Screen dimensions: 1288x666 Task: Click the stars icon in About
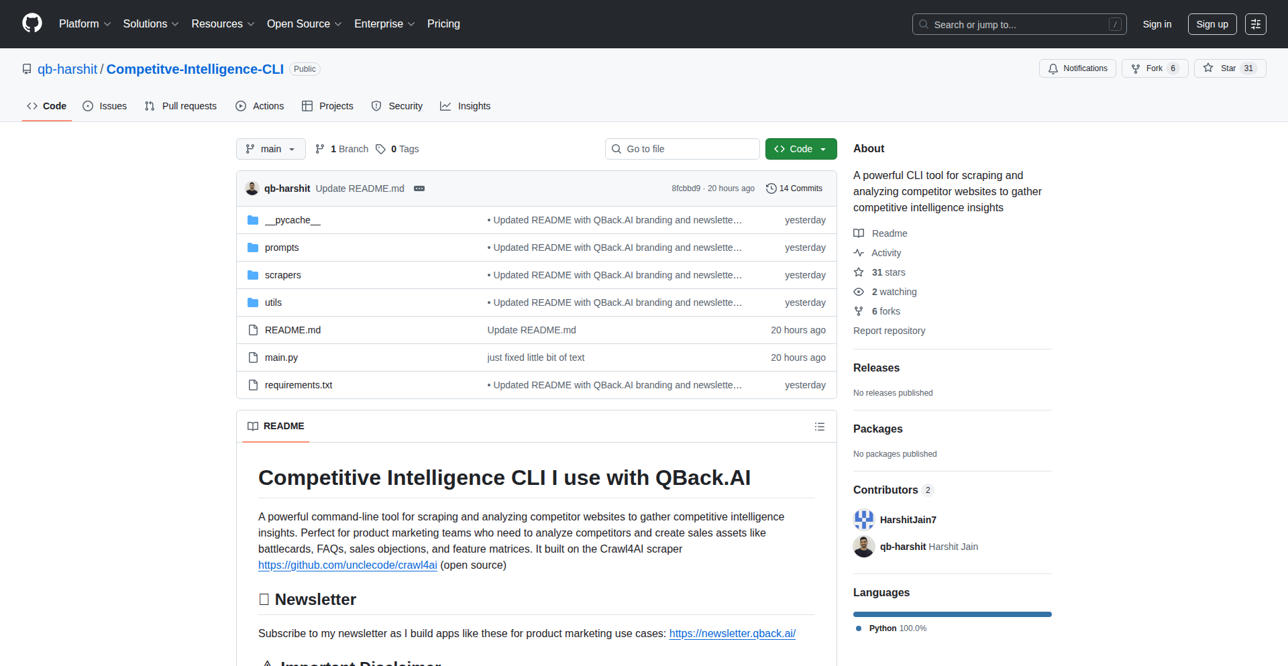[x=859, y=272]
